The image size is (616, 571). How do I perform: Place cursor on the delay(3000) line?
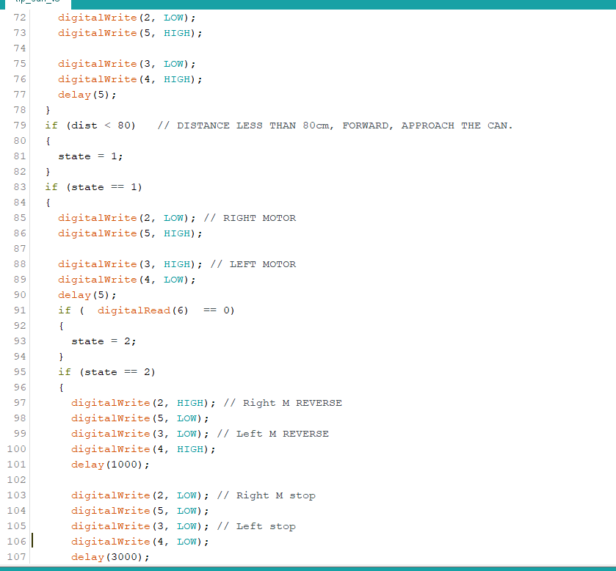[x=110, y=557]
